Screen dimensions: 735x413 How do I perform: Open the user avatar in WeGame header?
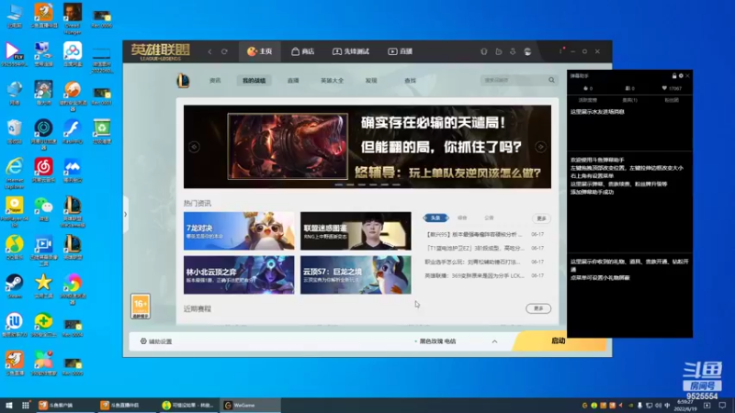527,51
